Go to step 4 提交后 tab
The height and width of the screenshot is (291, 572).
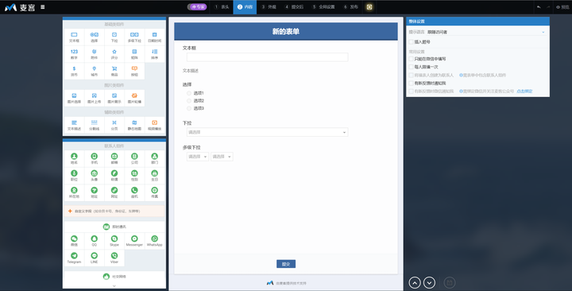(294, 7)
